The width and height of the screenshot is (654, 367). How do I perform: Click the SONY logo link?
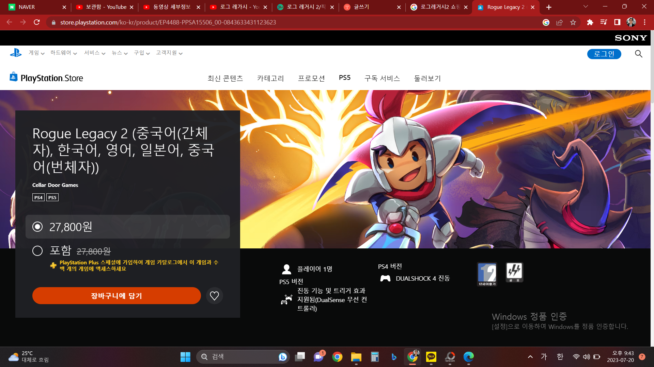click(631, 38)
